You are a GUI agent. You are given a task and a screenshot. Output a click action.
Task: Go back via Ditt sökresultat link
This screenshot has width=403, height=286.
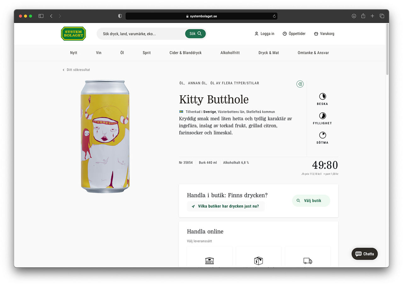click(76, 70)
